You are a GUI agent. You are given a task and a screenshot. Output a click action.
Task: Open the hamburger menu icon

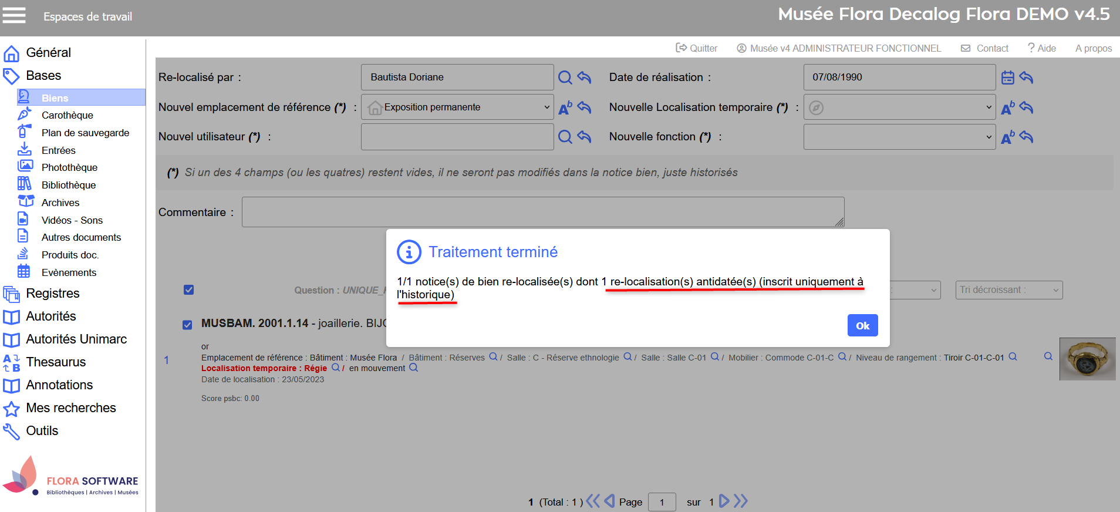14,15
